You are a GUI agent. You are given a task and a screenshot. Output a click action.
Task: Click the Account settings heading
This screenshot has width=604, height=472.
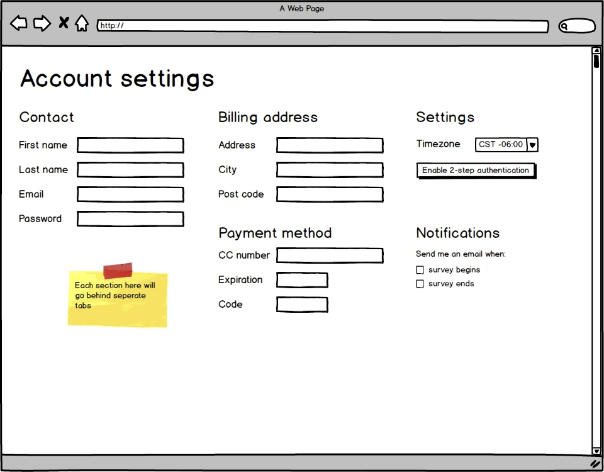pyautogui.click(x=117, y=79)
